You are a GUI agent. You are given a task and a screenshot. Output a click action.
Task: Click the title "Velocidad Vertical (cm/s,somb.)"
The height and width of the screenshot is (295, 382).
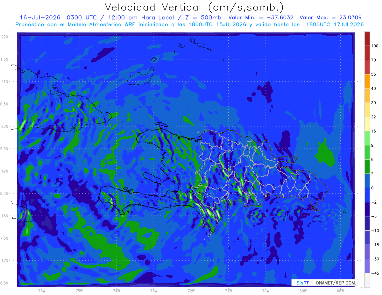194,7
